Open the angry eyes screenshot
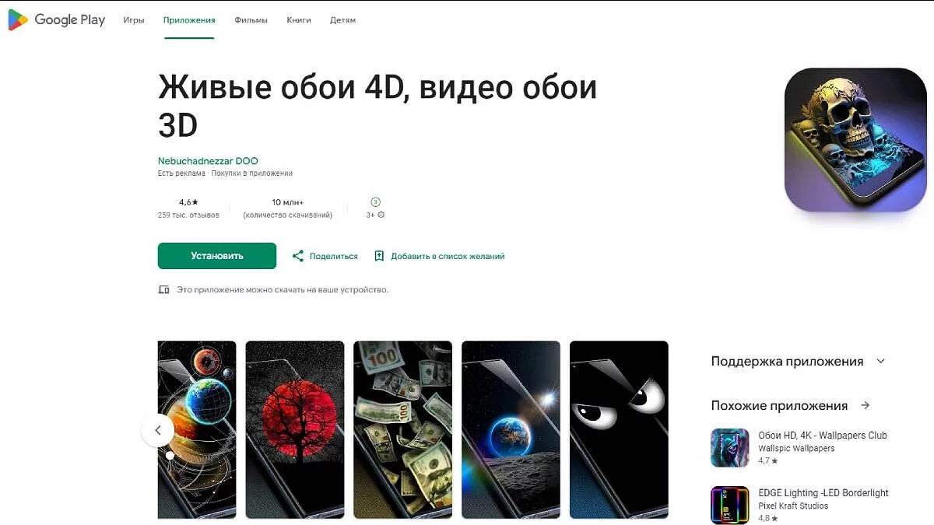This screenshot has width=934, height=525. pyautogui.click(x=619, y=429)
